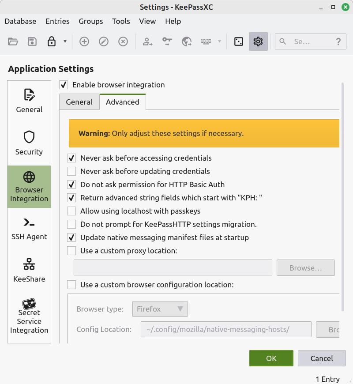353x384 pixels.
Task: Open the General settings category
Action: 29,102
